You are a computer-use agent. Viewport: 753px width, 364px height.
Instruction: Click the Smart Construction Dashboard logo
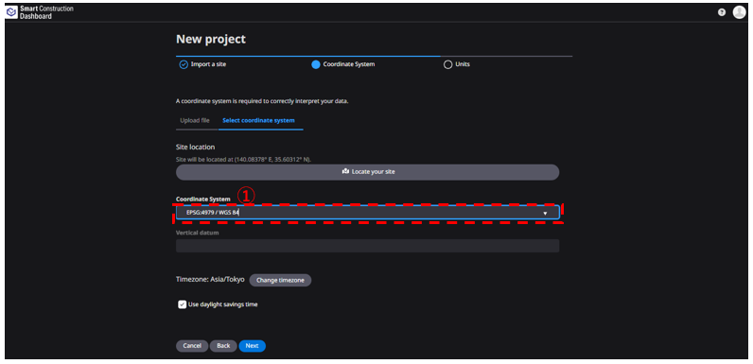(40, 12)
